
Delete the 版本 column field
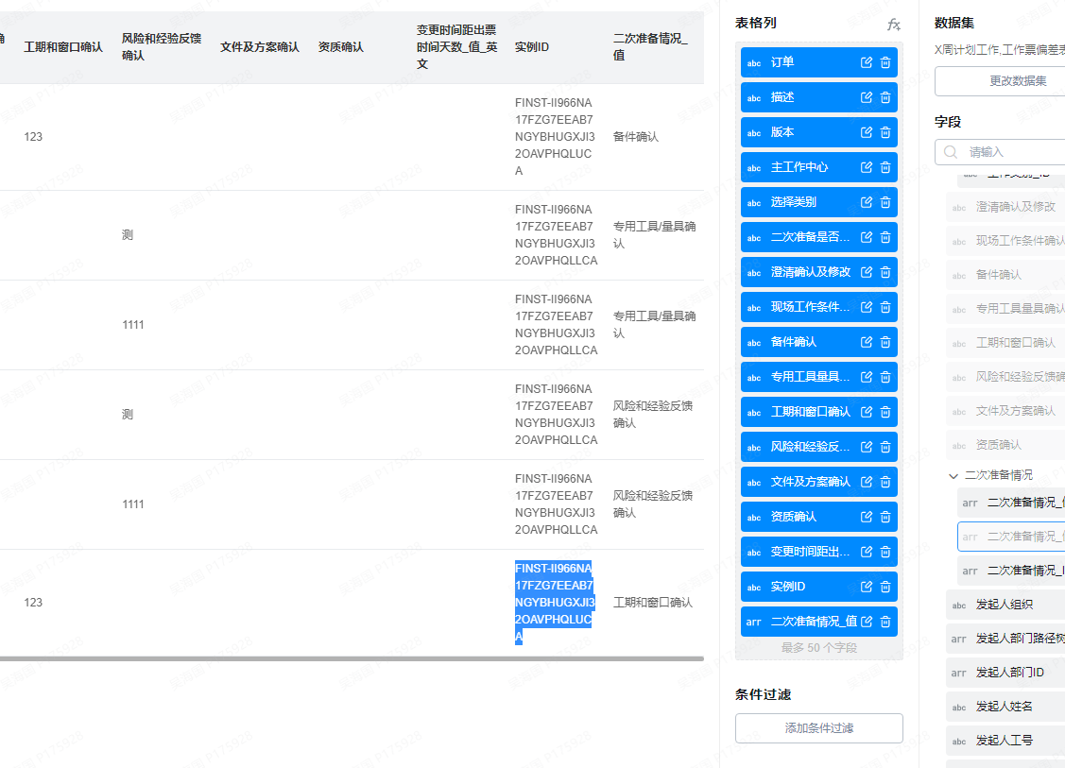point(885,132)
